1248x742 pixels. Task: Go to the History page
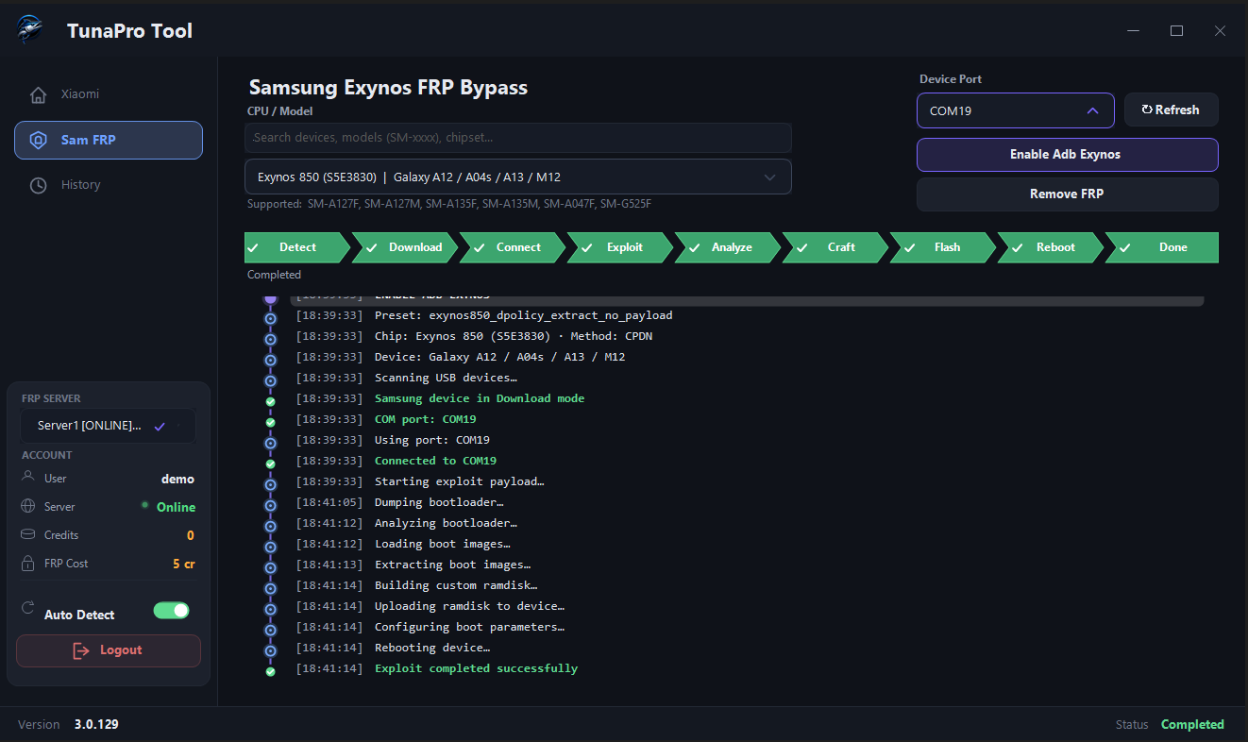click(108, 185)
